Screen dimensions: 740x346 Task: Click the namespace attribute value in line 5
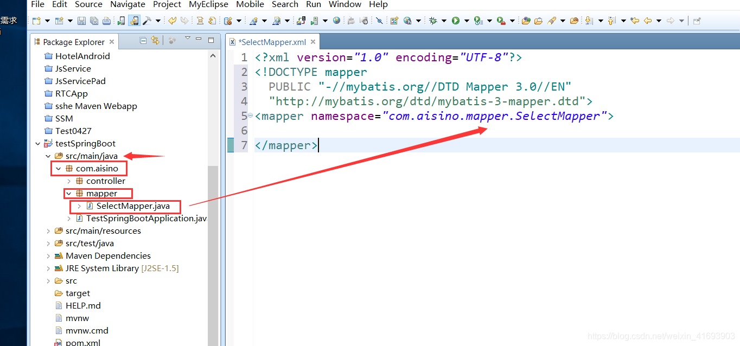coord(494,116)
